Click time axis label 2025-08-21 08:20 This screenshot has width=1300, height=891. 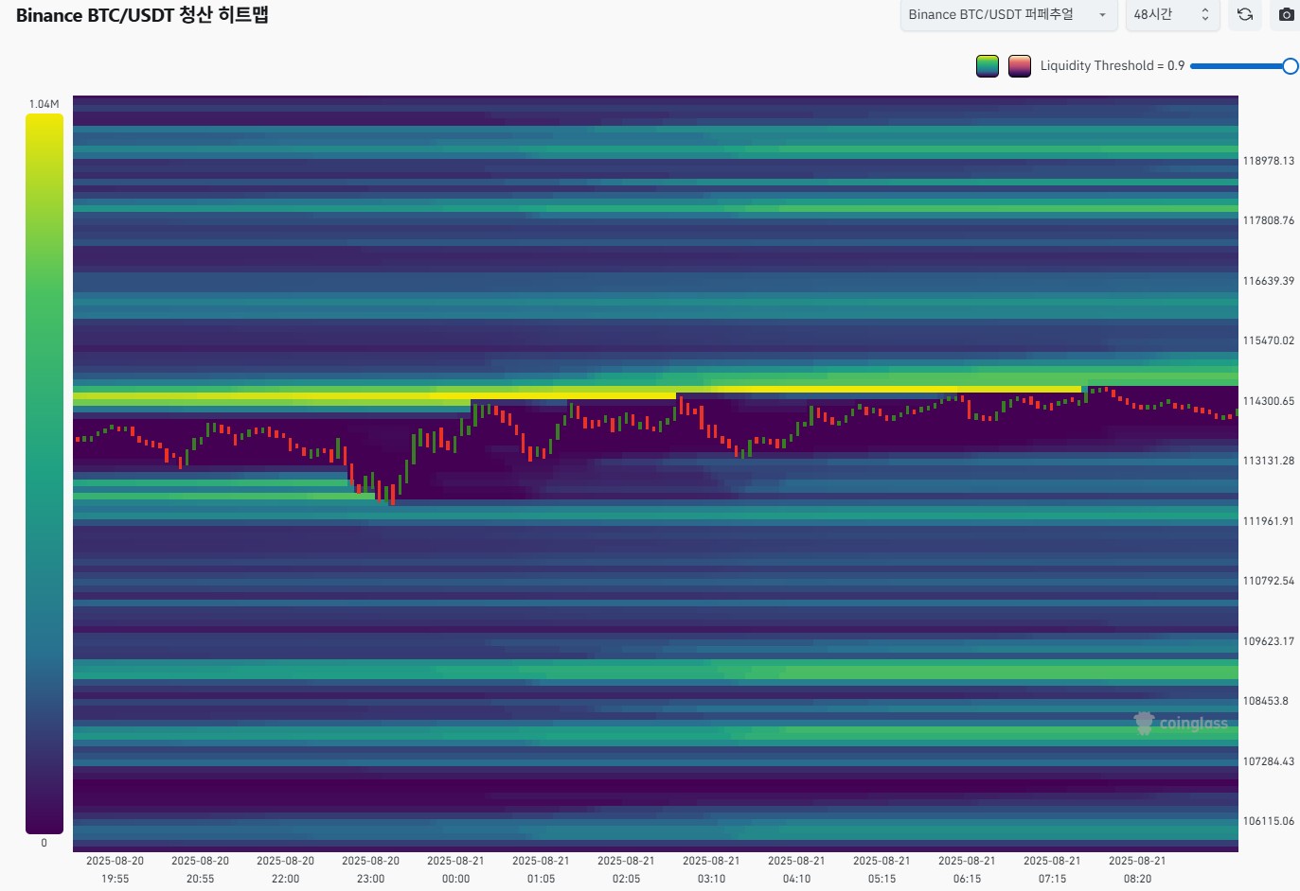click(1137, 869)
